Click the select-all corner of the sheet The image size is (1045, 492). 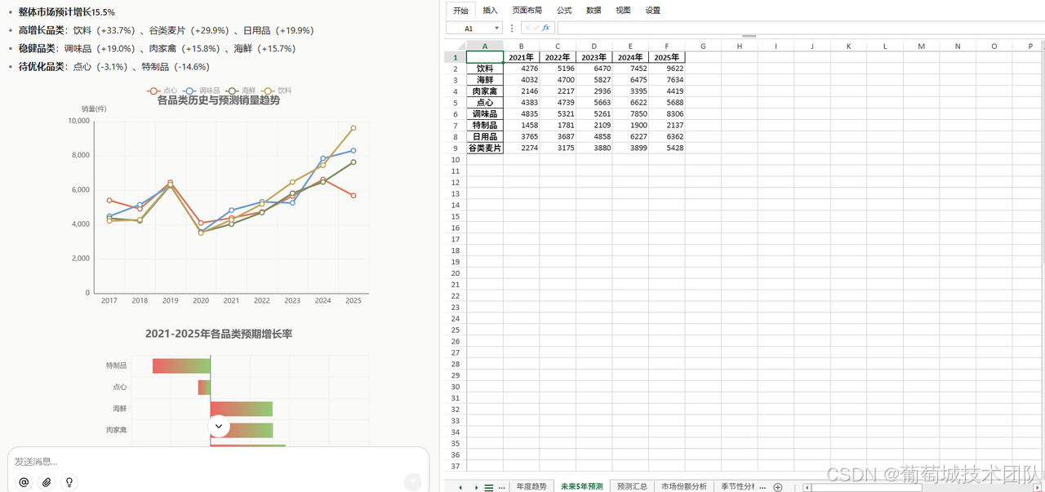click(455, 46)
